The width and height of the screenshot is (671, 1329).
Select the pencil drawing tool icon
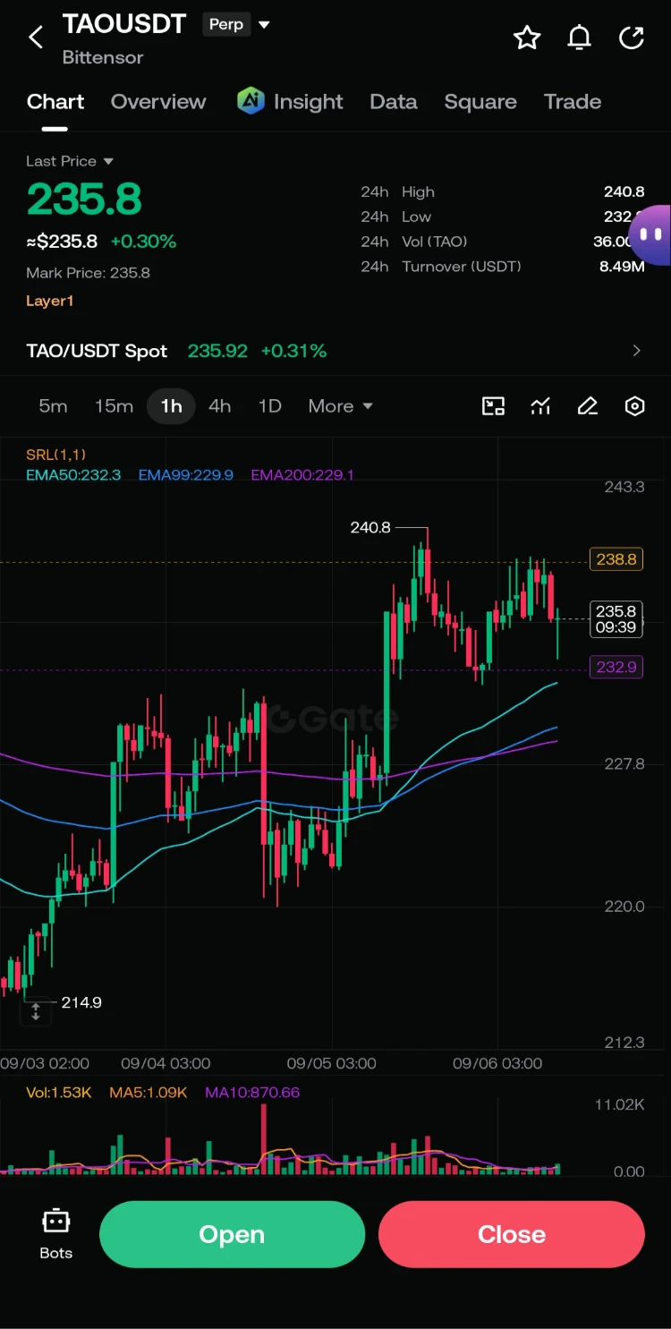tap(588, 406)
